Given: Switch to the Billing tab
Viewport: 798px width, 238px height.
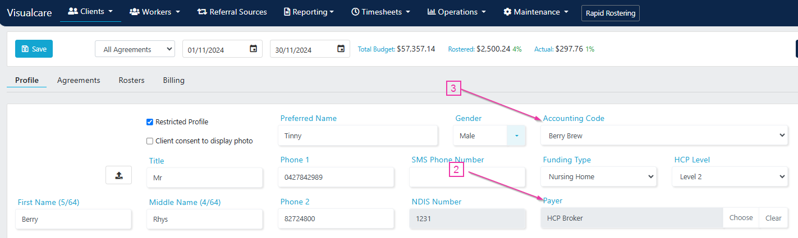Looking at the screenshot, I should tap(173, 80).
